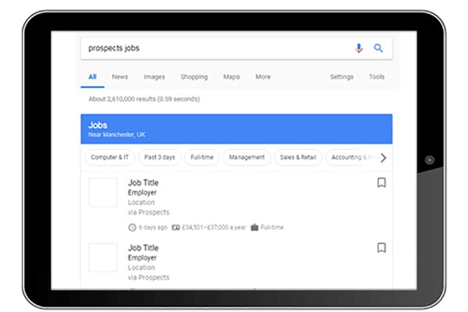Click the blue search magnifier icon
The height and width of the screenshot is (312, 468).
378,48
